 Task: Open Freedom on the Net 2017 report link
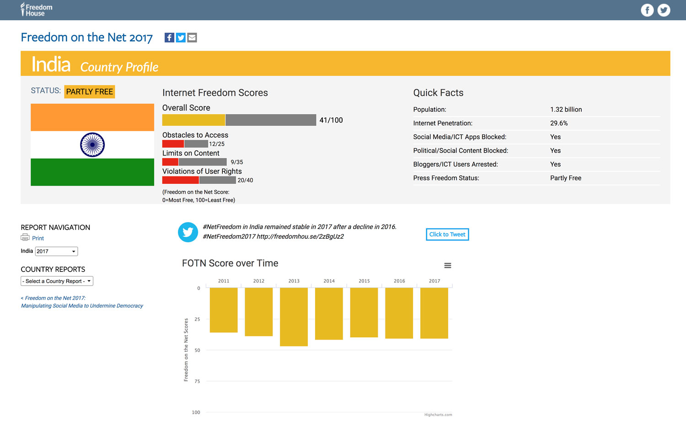pos(82,302)
